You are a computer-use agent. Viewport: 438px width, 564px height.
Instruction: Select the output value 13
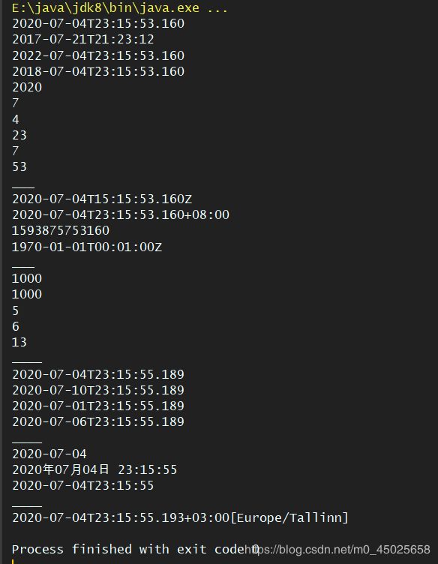[x=19, y=342]
